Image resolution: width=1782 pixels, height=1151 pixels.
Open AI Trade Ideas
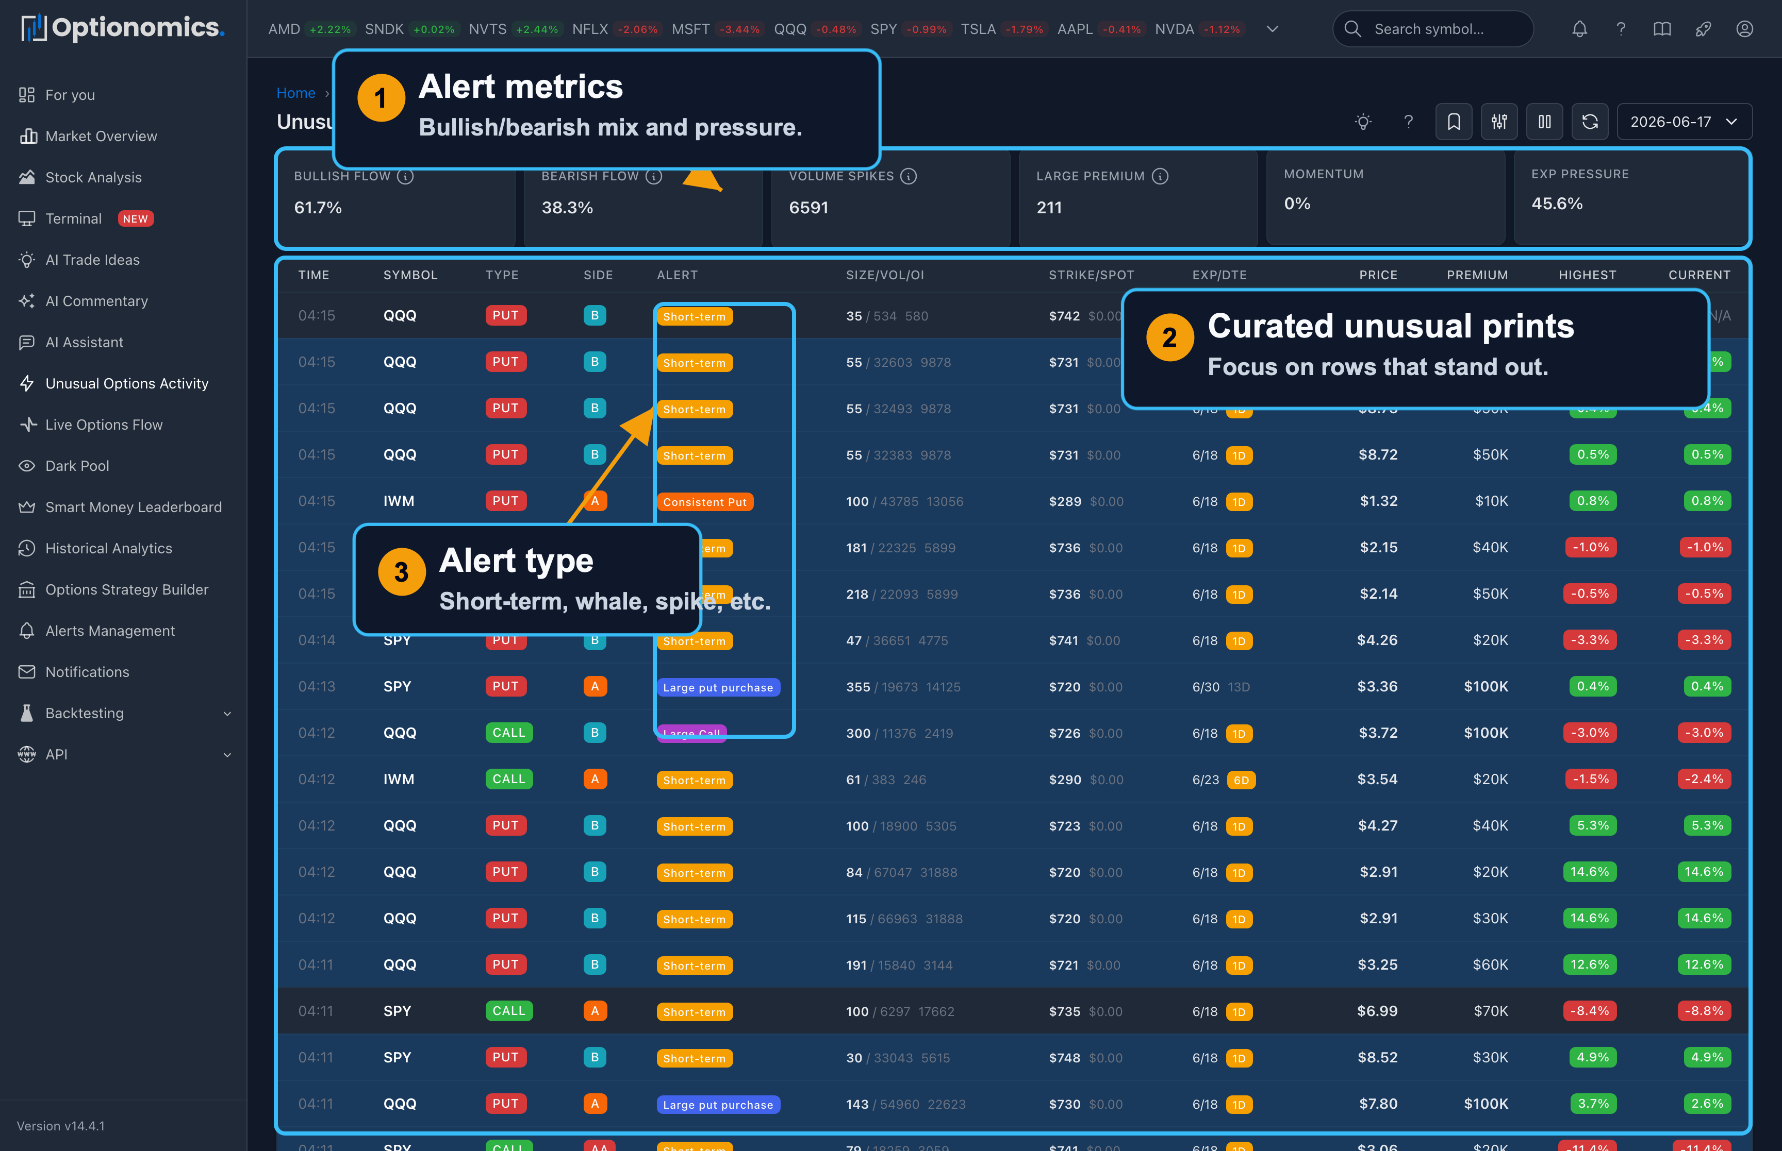pos(93,259)
